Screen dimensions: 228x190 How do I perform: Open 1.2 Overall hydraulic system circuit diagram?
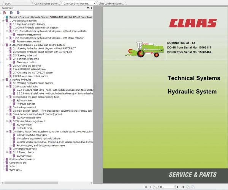point(36,28)
